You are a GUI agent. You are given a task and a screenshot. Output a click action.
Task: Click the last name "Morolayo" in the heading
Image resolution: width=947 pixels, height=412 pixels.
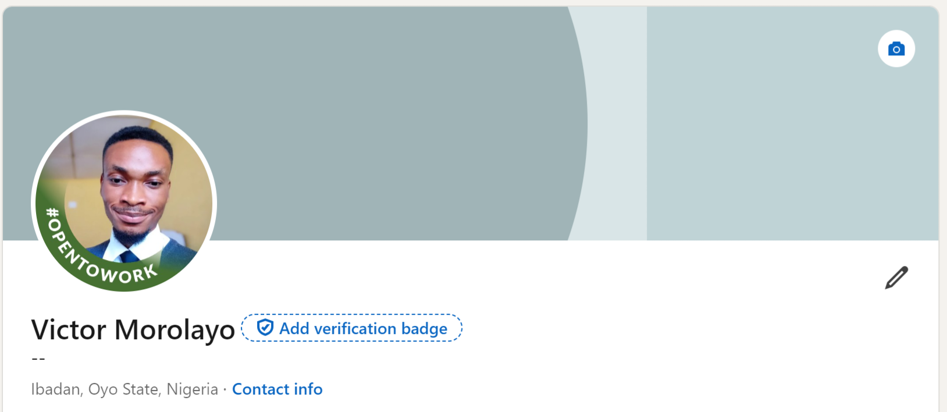point(175,331)
